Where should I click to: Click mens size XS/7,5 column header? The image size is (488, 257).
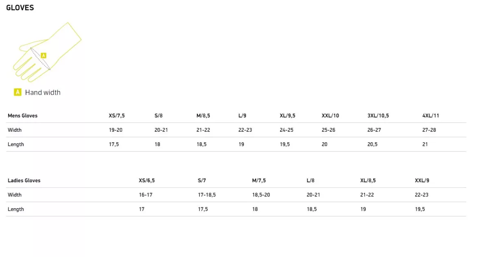(x=117, y=115)
